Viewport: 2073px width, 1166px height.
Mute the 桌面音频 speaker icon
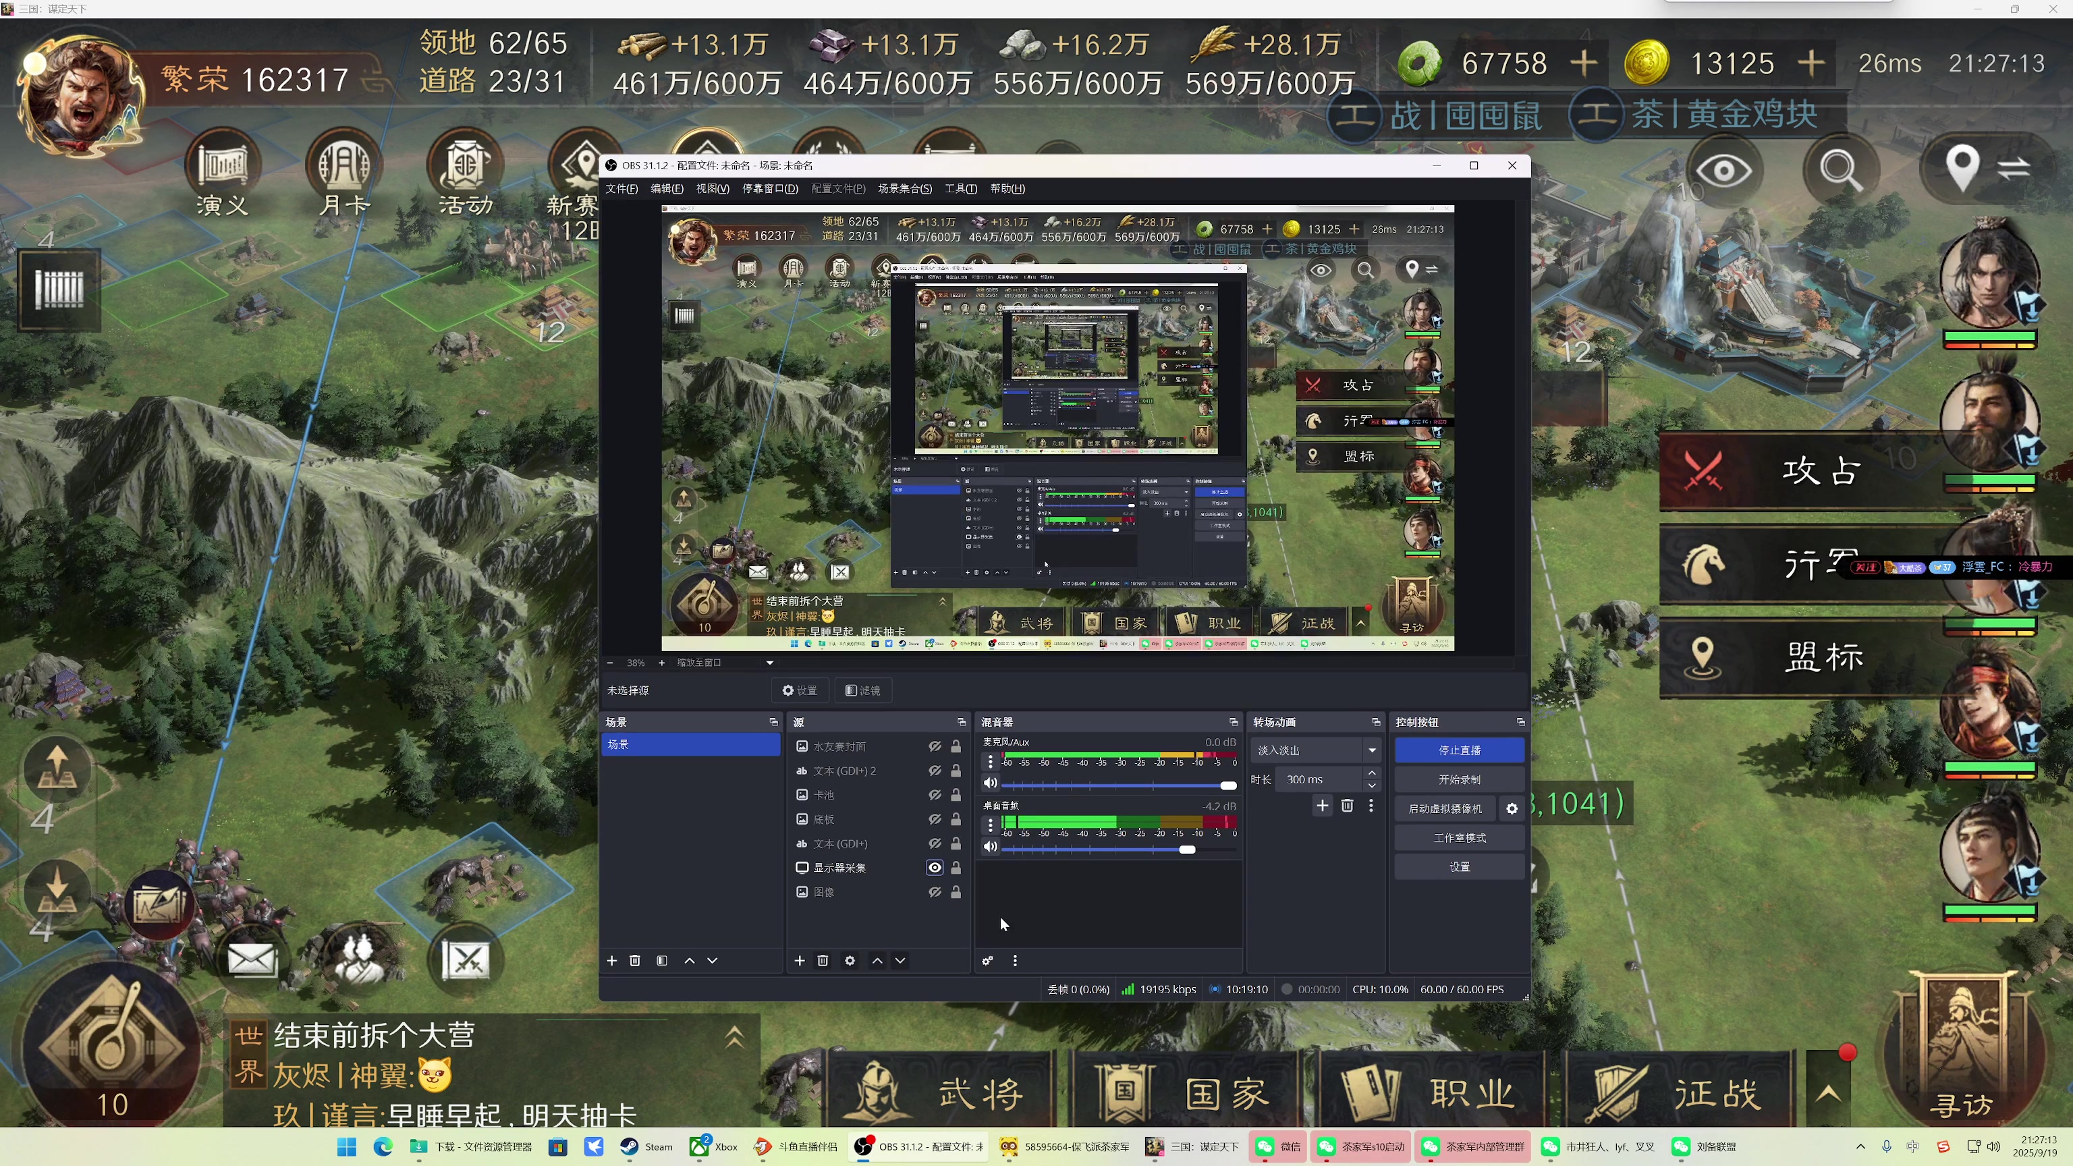coord(991,847)
